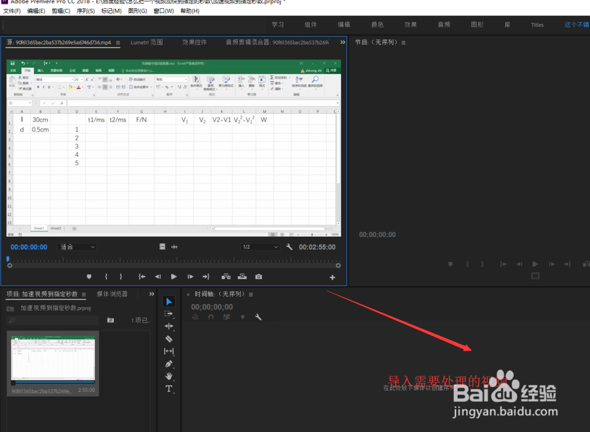This screenshot has height=432, width=590.
Task: Close Timeline panel with x
Action: pos(188,295)
